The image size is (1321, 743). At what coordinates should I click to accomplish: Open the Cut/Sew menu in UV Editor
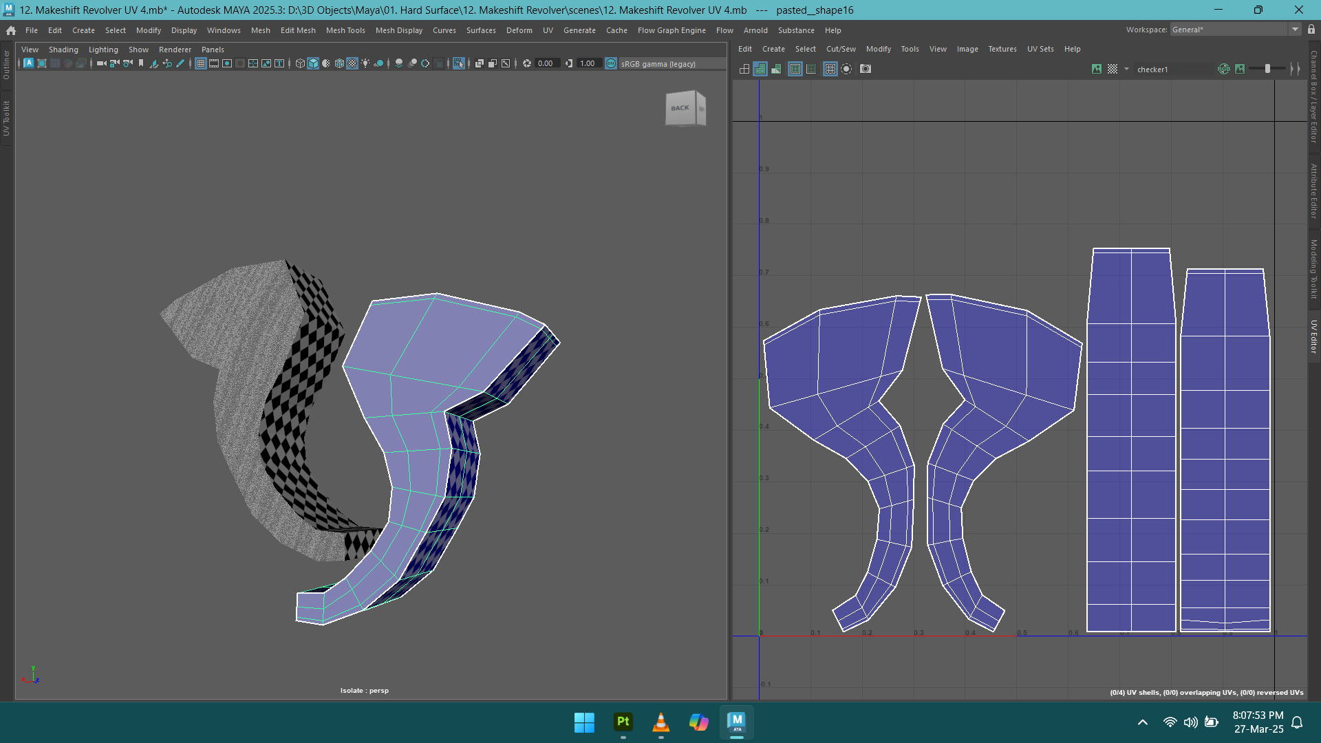click(841, 49)
